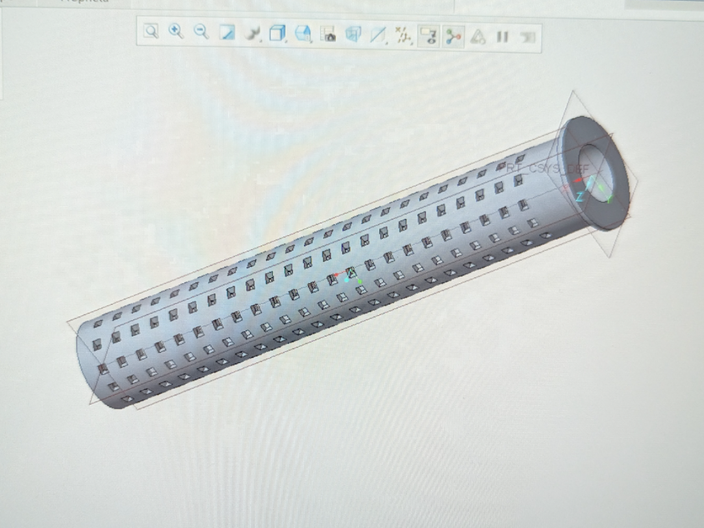This screenshot has width=704, height=528.
Task: Click the Repaint screen icon
Action: pyautogui.click(x=227, y=32)
